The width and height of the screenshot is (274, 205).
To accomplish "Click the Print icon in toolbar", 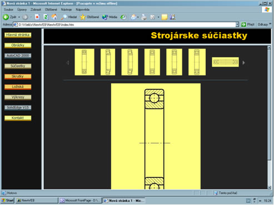I will click(x=144, y=17).
